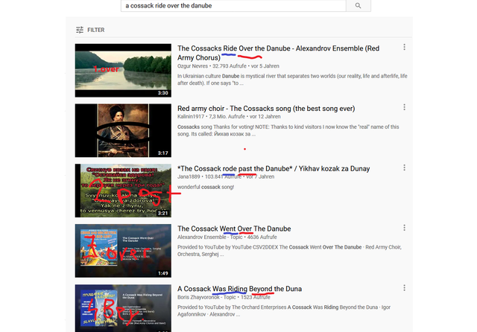Viewport: 477px width, 332px height.
Task: Open the river thumbnail of the first video
Action: click(123, 71)
